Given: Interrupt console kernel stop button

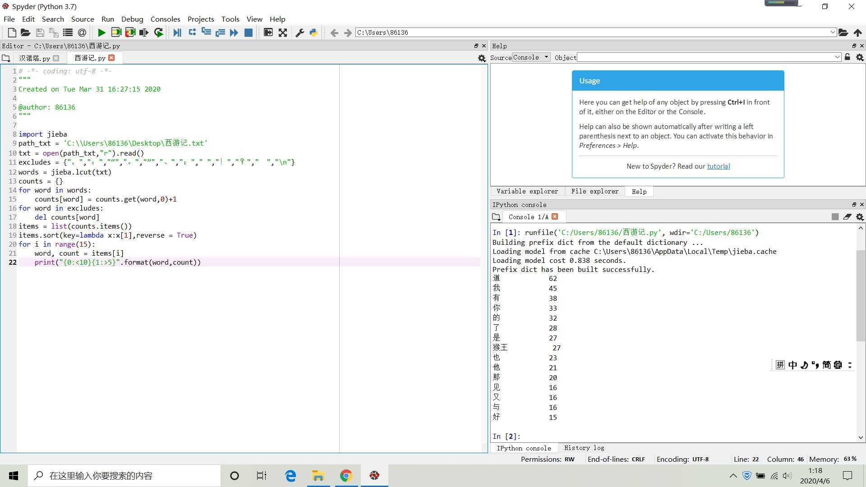Looking at the screenshot, I should (x=835, y=217).
